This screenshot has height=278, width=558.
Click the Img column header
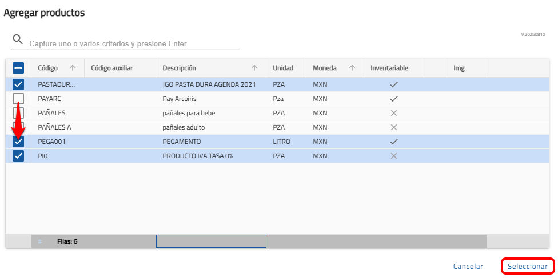[459, 68]
